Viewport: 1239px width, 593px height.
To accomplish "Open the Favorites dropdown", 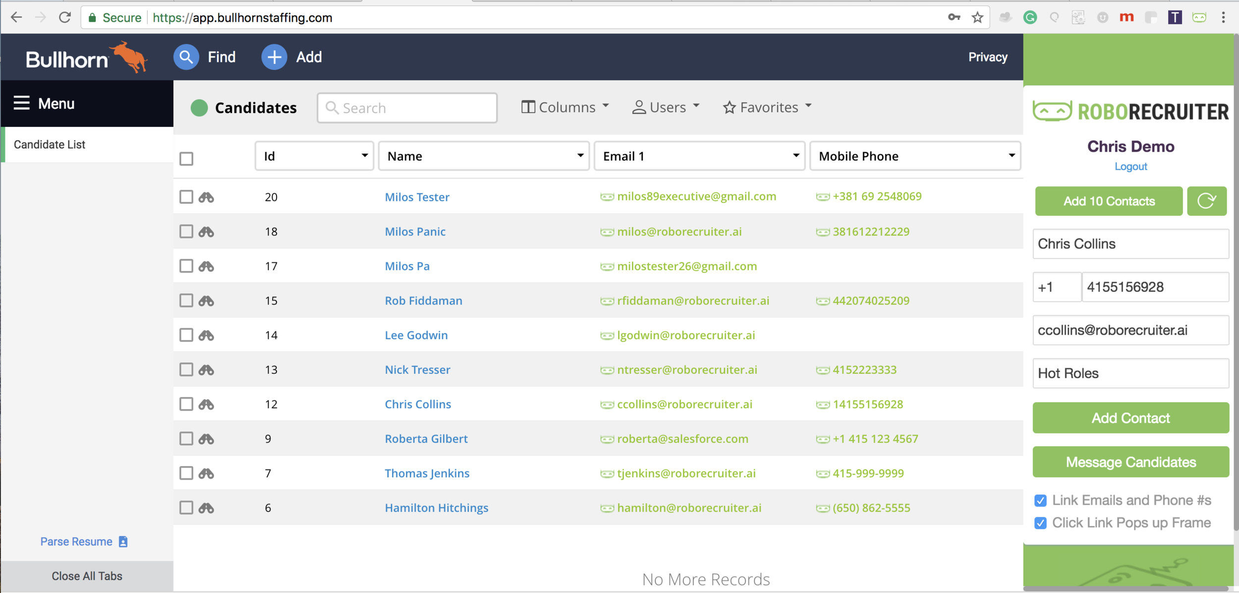I will coord(767,107).
